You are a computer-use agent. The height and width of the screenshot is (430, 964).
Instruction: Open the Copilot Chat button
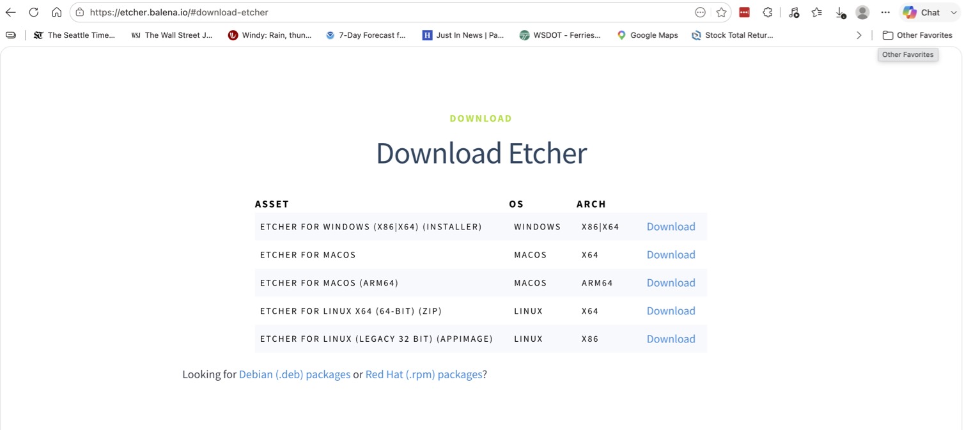[x=921, y=12]
